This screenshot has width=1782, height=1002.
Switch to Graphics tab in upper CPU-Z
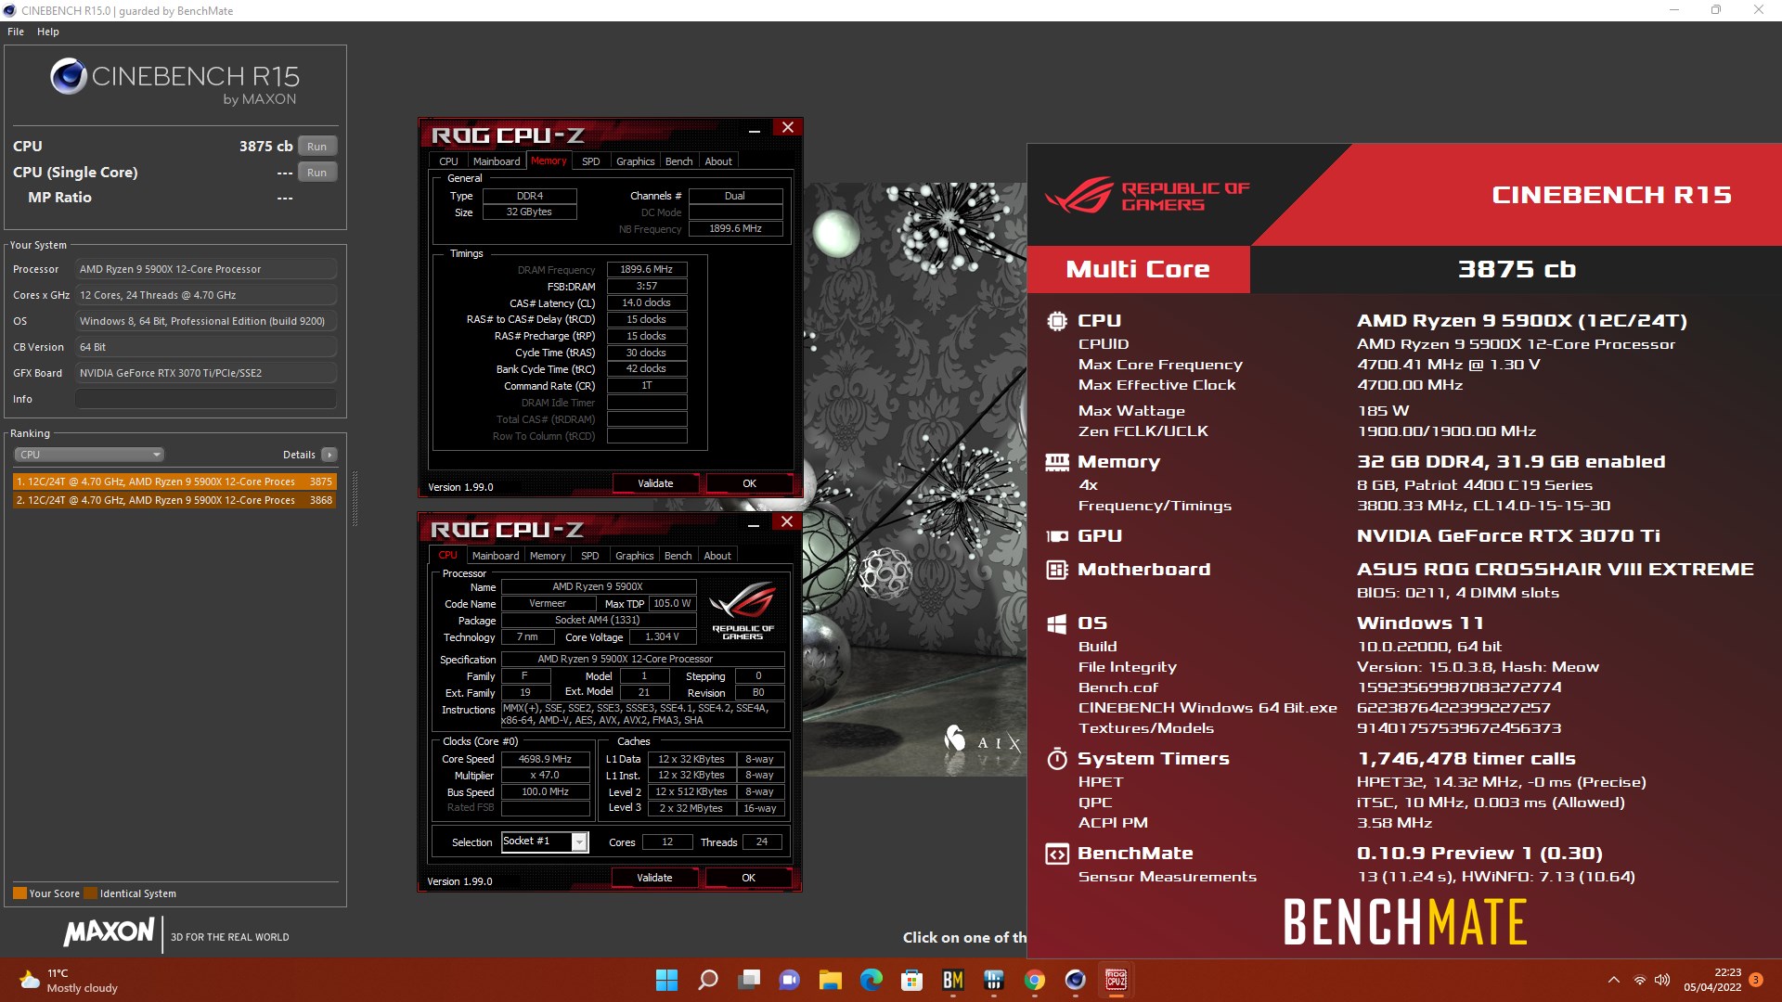(635, 161)
